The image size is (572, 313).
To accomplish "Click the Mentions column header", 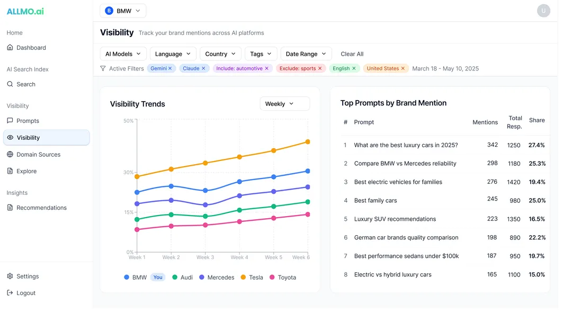I will (485, 122).
